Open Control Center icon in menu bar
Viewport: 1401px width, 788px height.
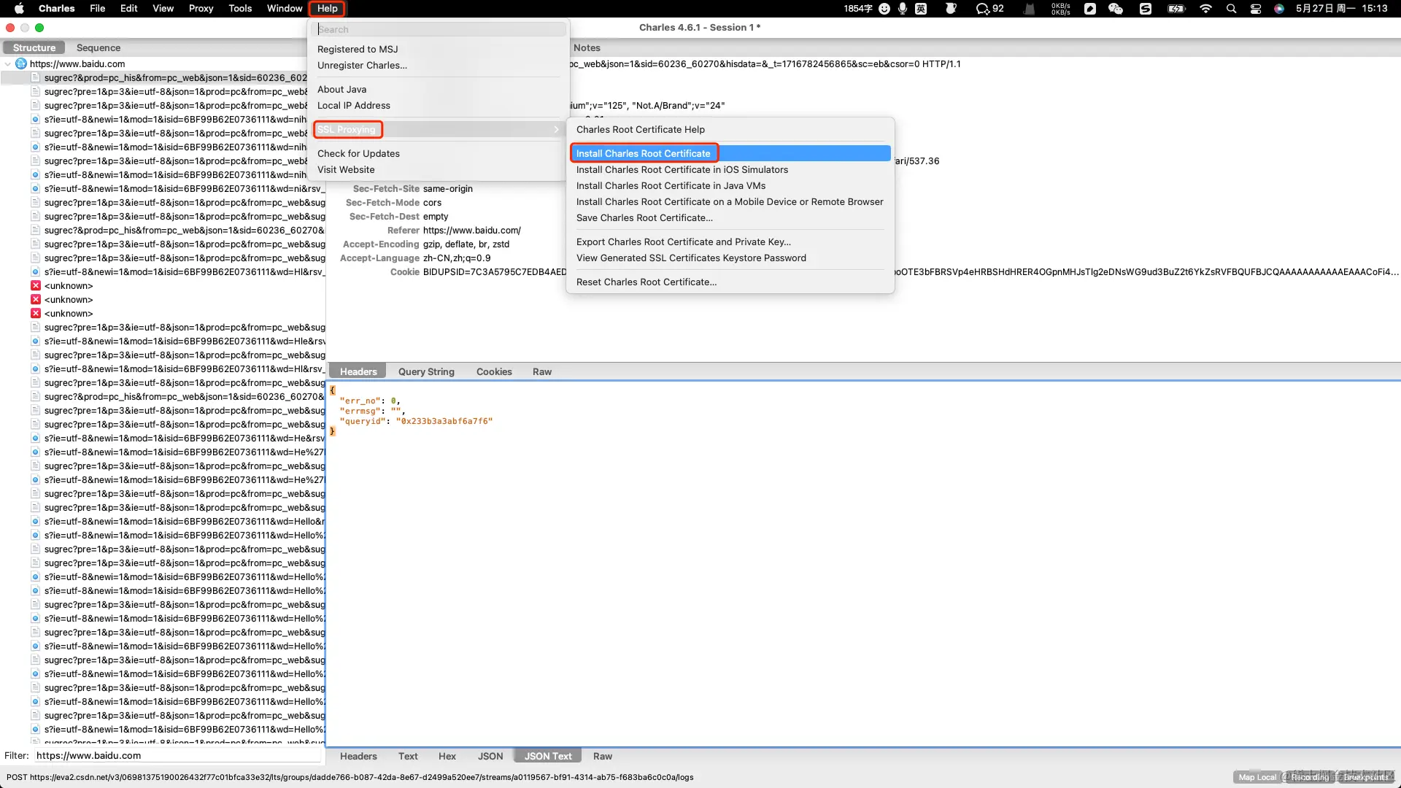(1255, 9)
